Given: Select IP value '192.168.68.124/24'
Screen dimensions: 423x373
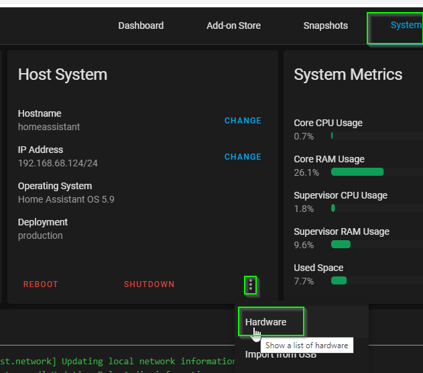Looking at the screenshot, I should (x=58, y=163).
